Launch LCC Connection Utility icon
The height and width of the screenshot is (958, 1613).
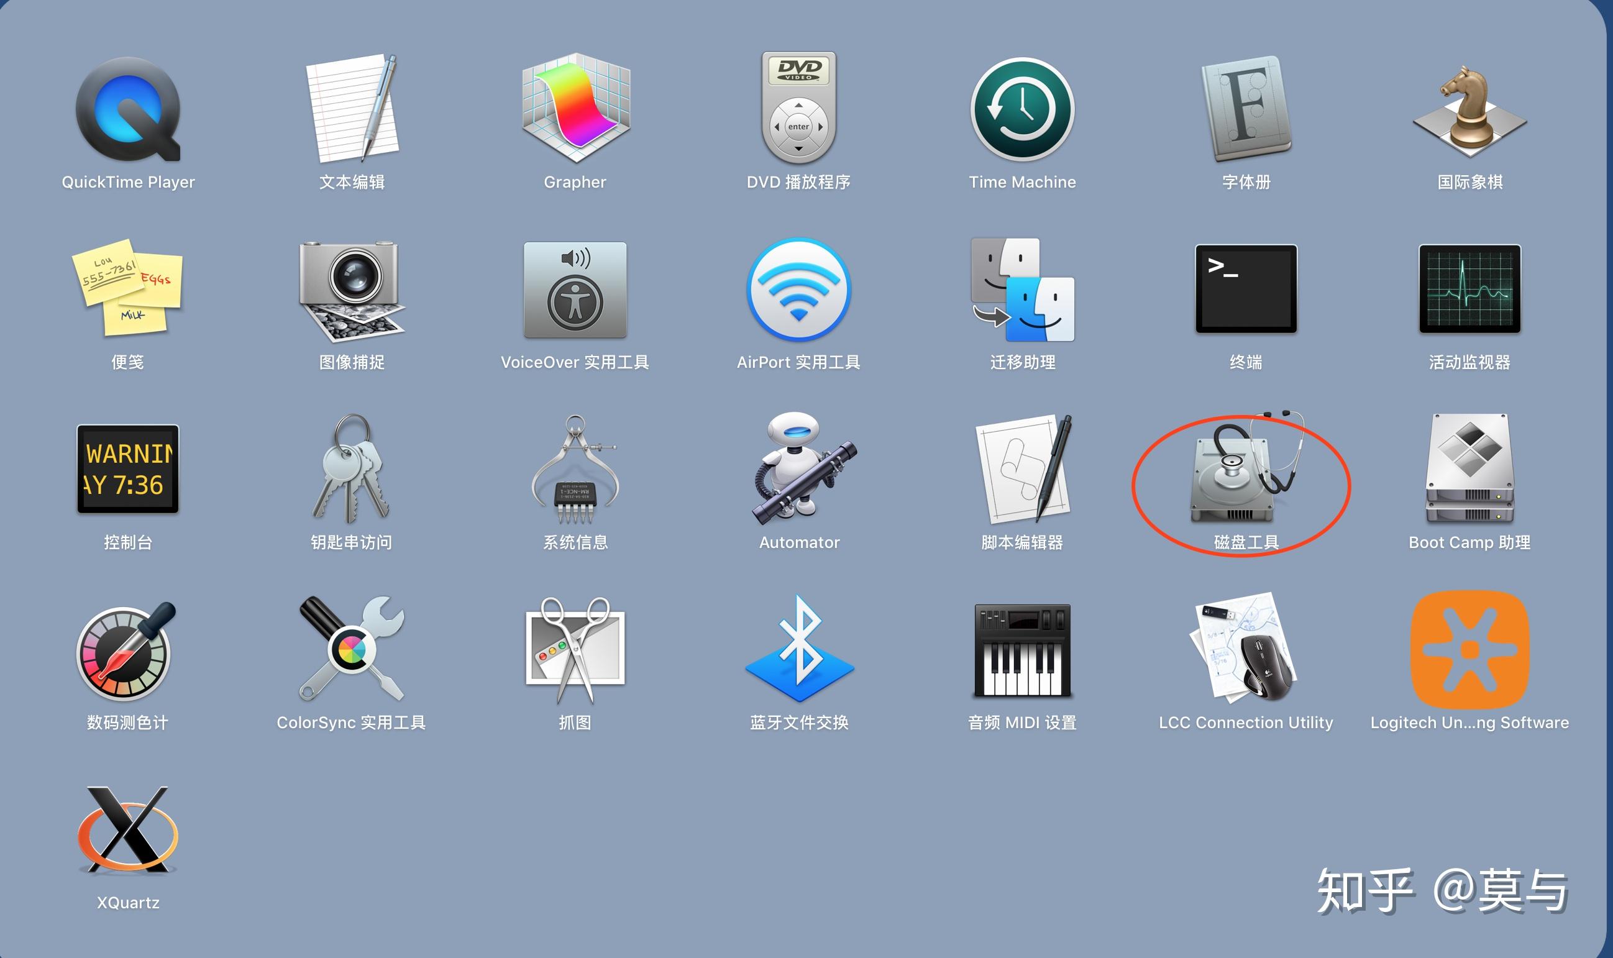click(1245, 647)
